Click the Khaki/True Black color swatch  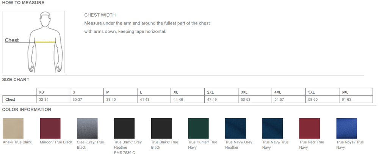13,128
